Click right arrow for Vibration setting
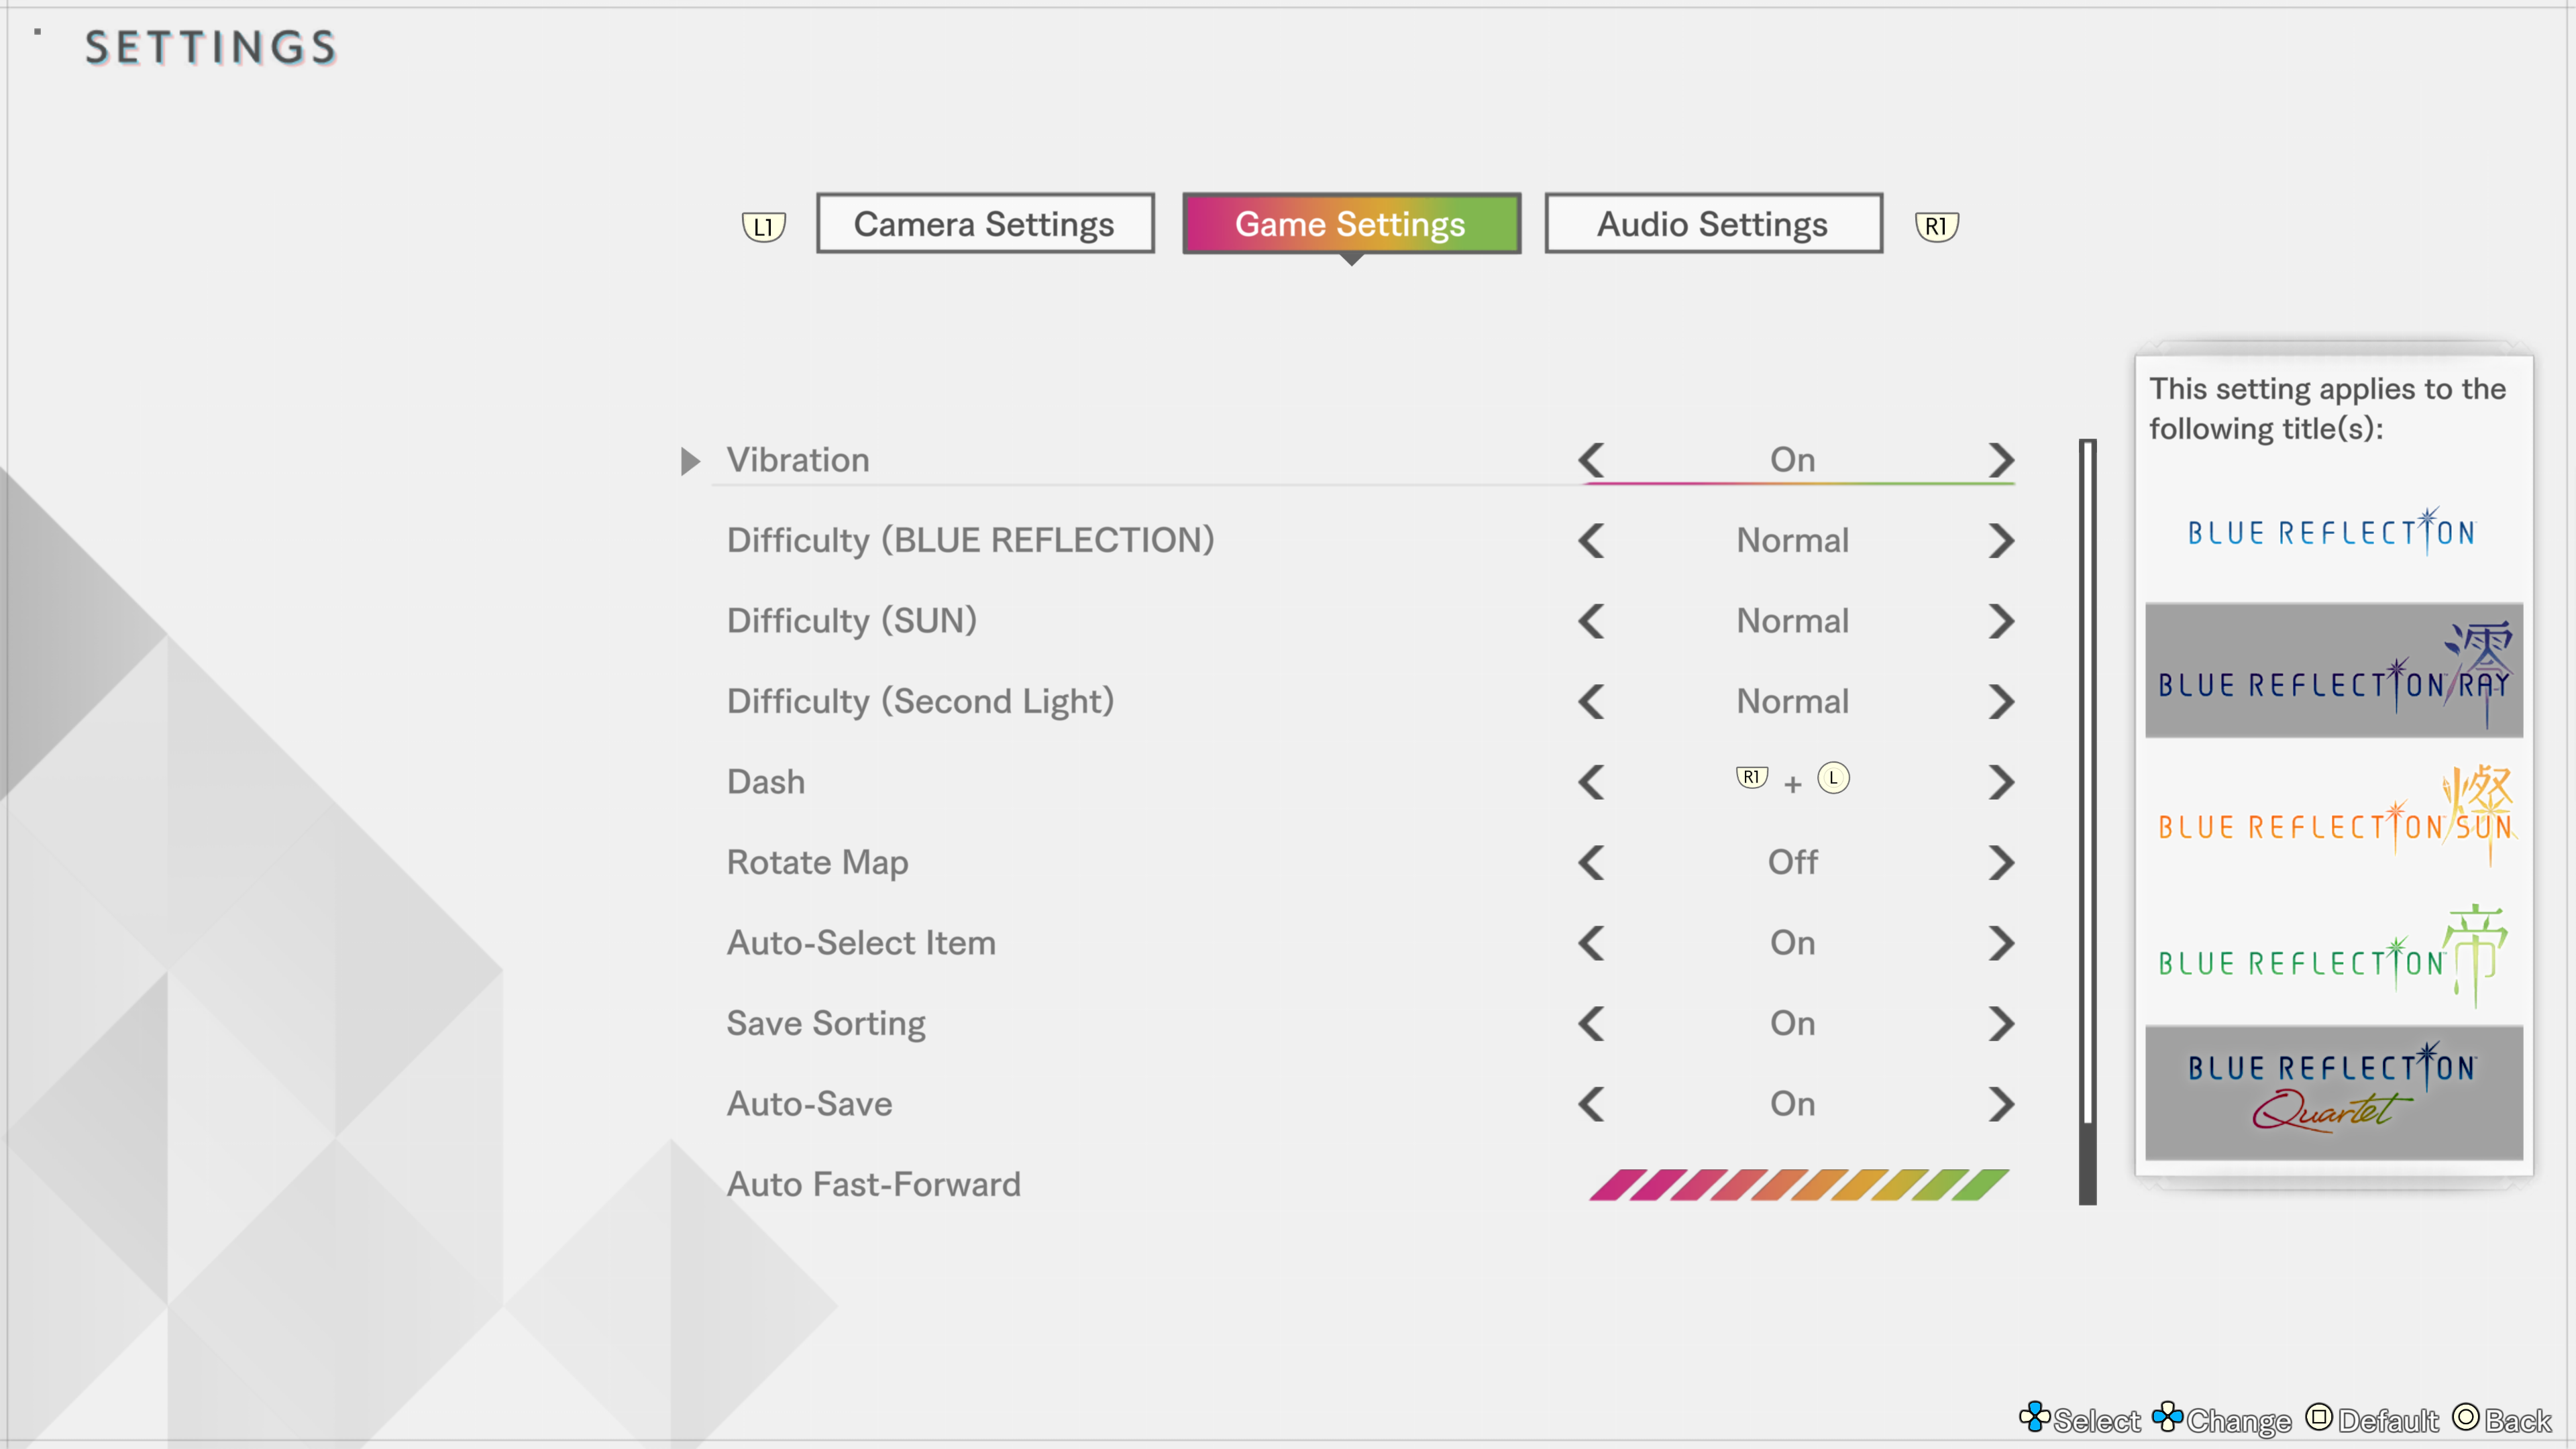This screenshot has width=2576, height=1449. pos(2001,460)
